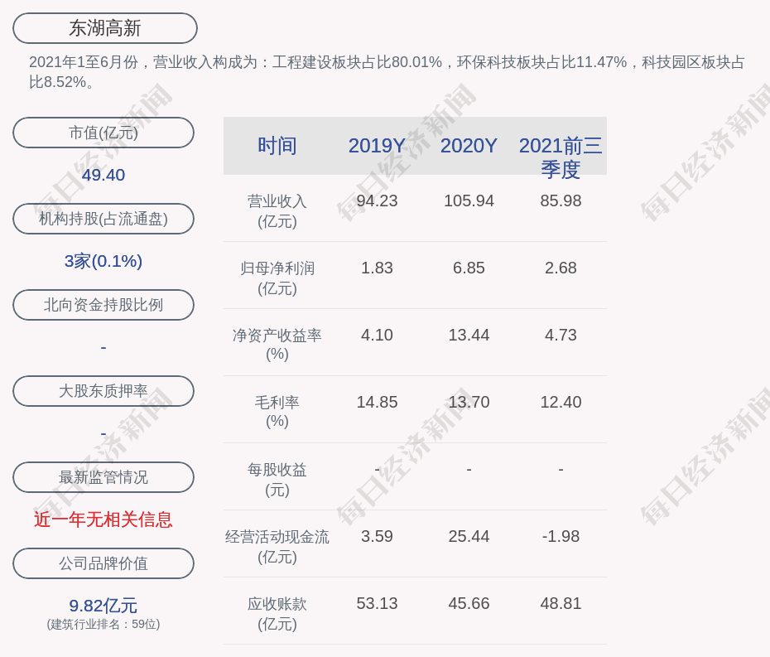This screenshot has width=770, height=657.
Task: Select the 2019Y column header
Action: coord(377,146)
